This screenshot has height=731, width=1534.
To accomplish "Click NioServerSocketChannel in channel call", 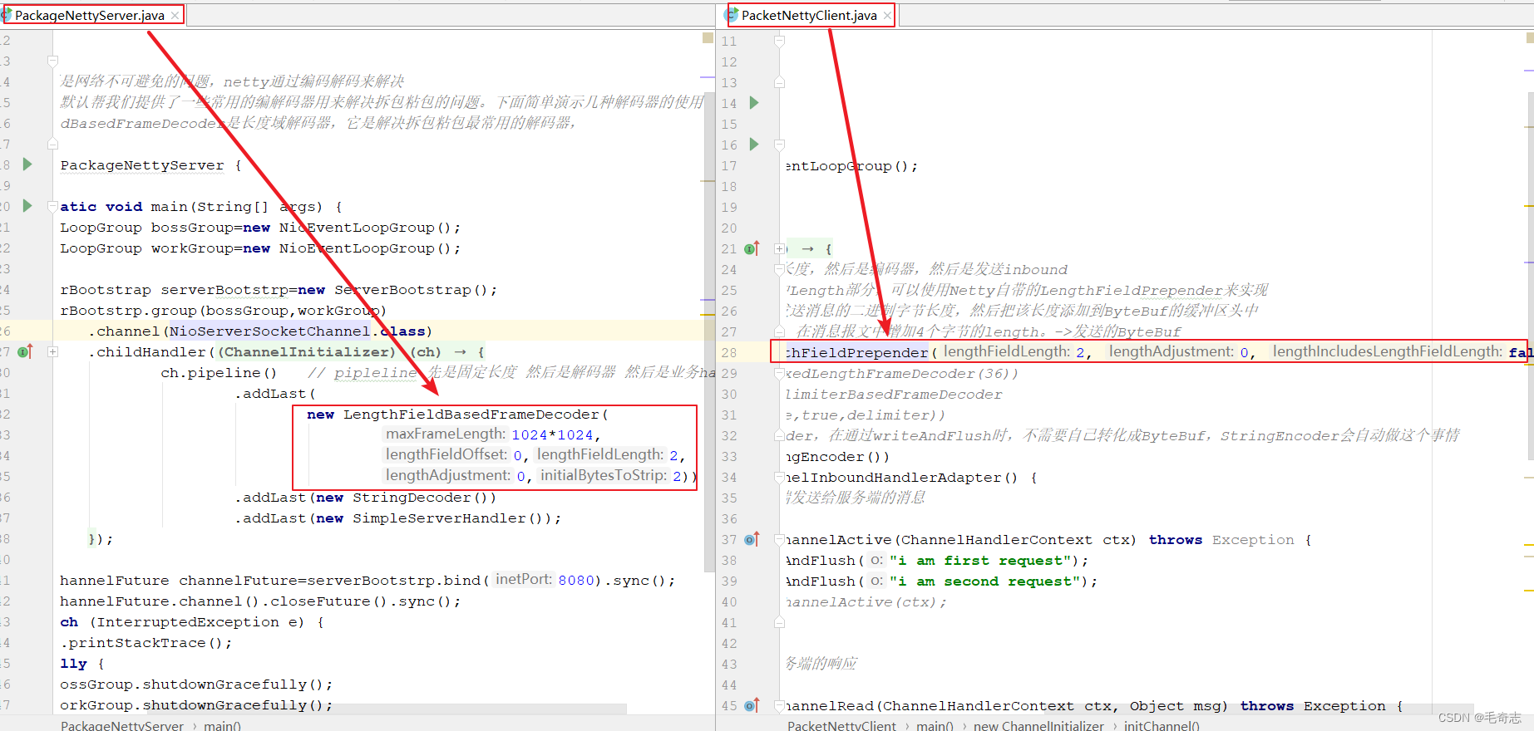I will point(270,331).
